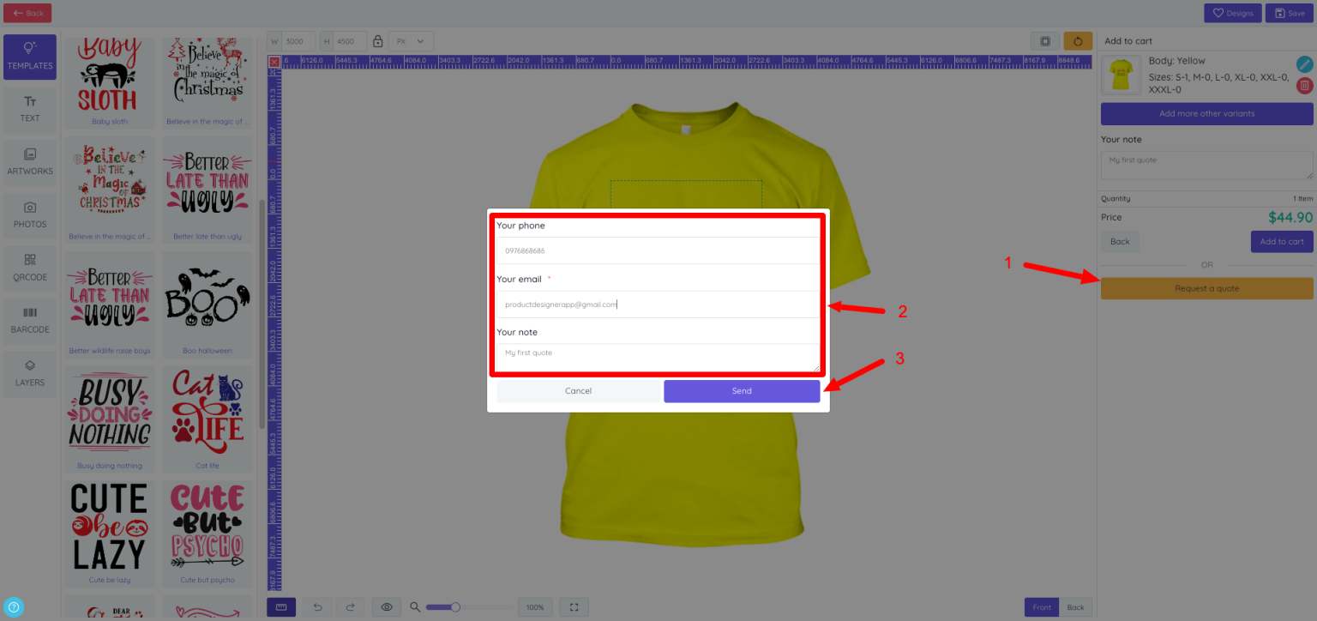Open the QRCode panel
The width and height of the screenshot is (1317, 621).
point(30,268)
